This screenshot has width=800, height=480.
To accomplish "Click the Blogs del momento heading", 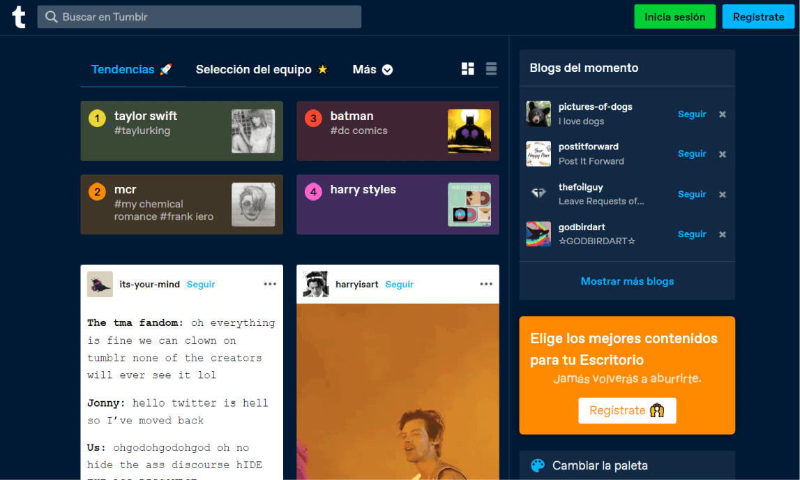I will pos(584,68).
